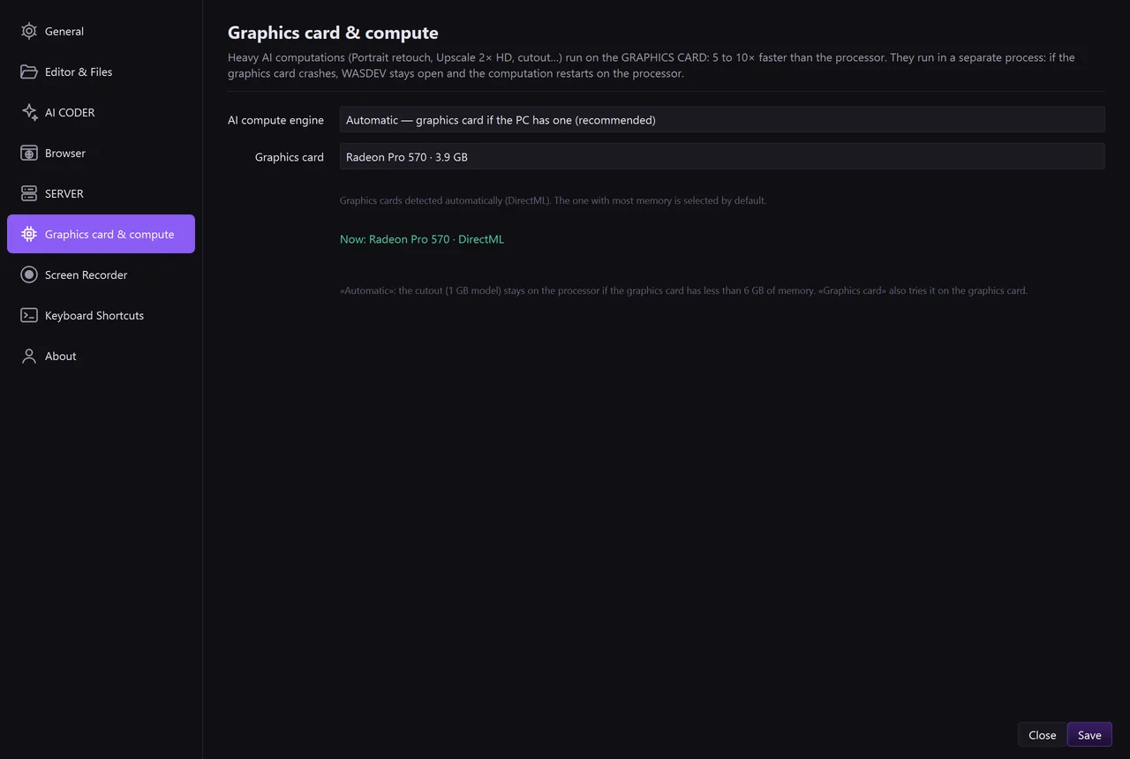
Task: Click the 'Graphics card & compute' page heading
Action: 333,33
